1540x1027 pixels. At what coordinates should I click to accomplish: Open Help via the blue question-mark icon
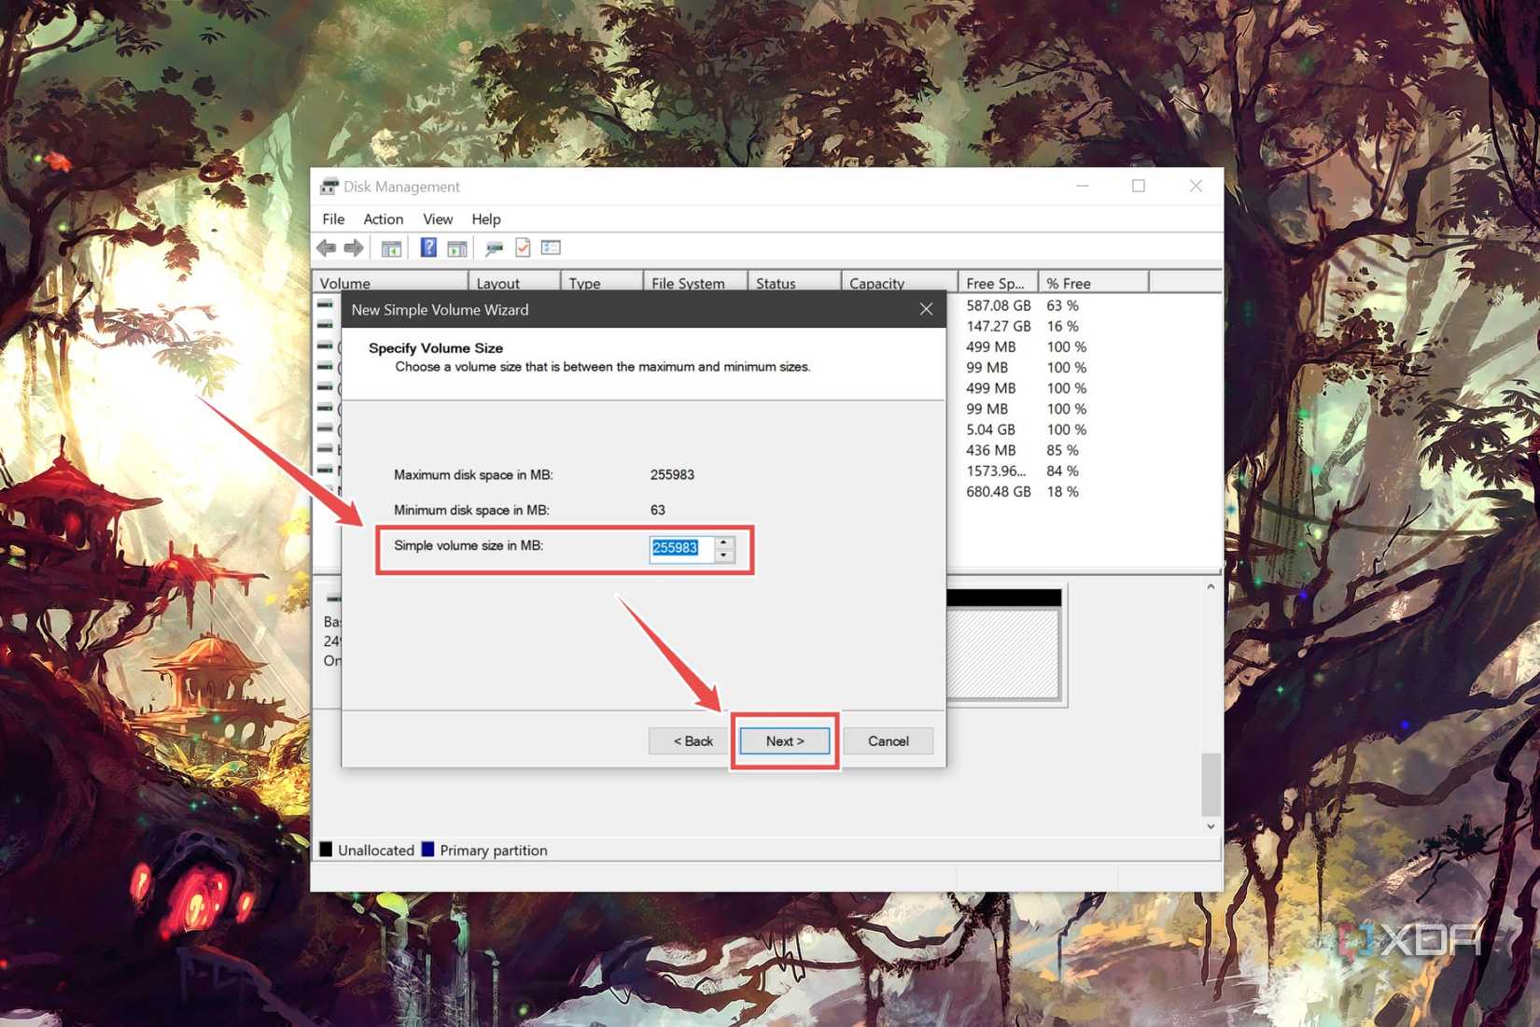coord(427,247)
